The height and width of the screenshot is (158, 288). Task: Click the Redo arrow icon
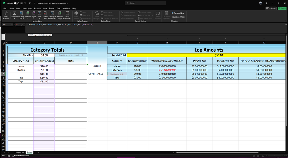tap(30, 3)
